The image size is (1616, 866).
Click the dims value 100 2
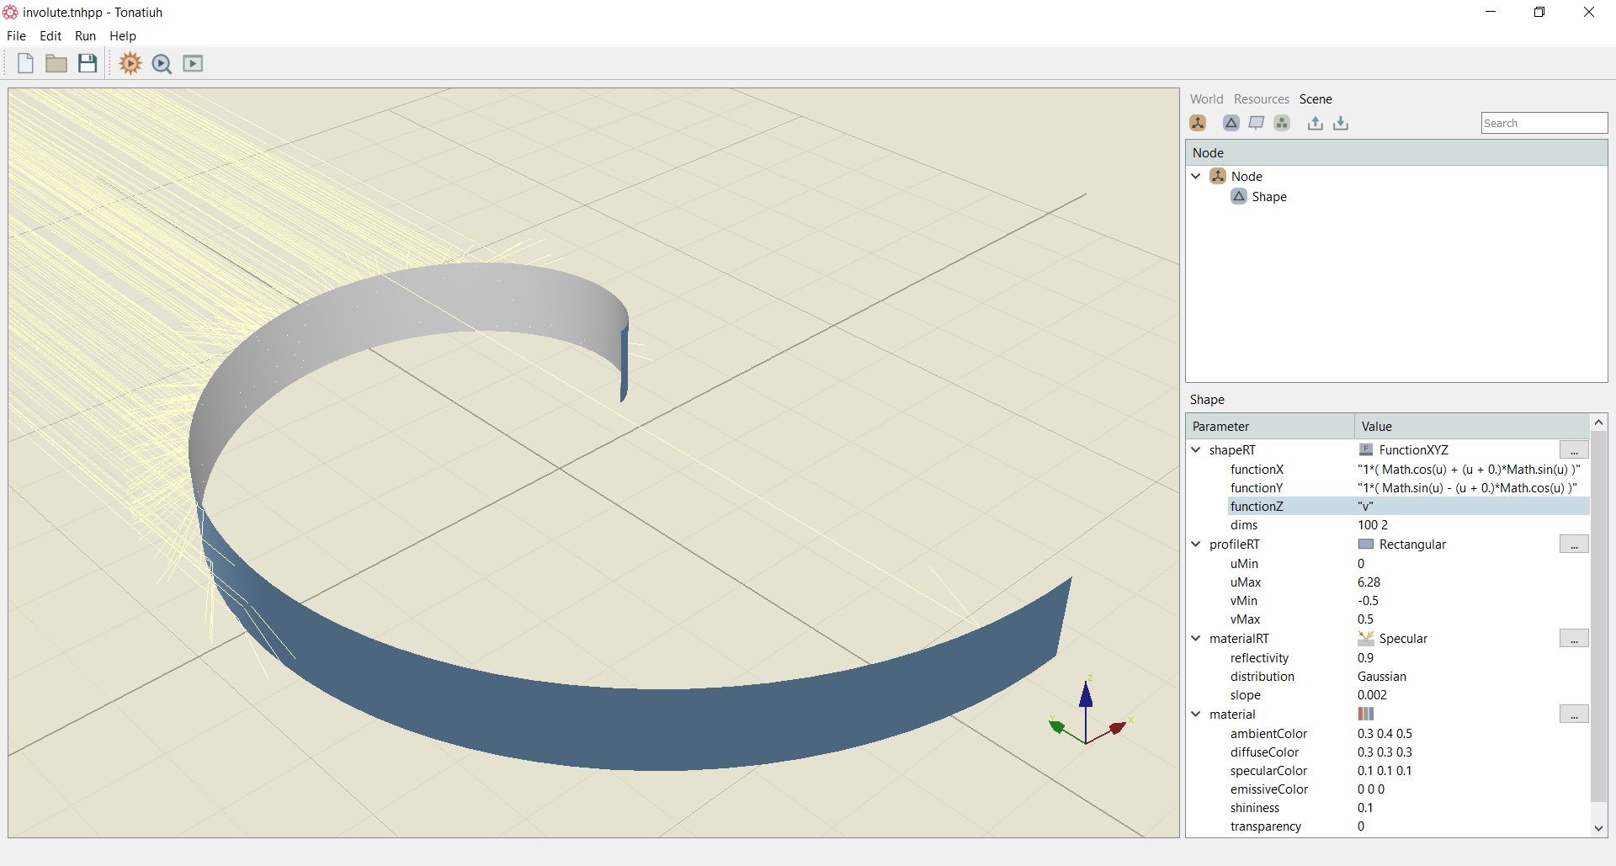(x=1372, y=524)
